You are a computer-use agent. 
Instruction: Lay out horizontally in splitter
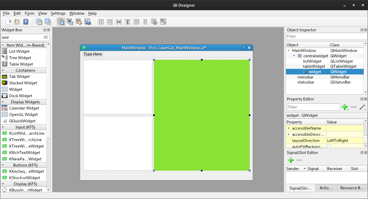click(119, 22)
